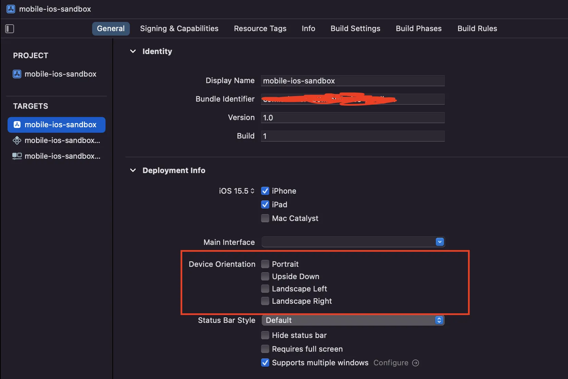
Task: Switch to Signing & Capabilities tab
Action: [179, 29]
